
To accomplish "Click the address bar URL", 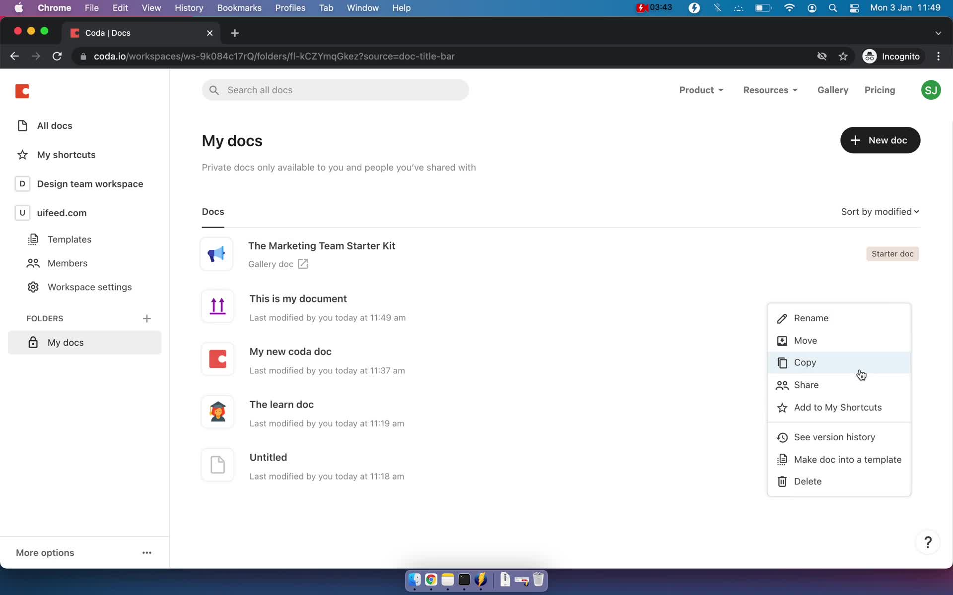I will pos(274,56).
